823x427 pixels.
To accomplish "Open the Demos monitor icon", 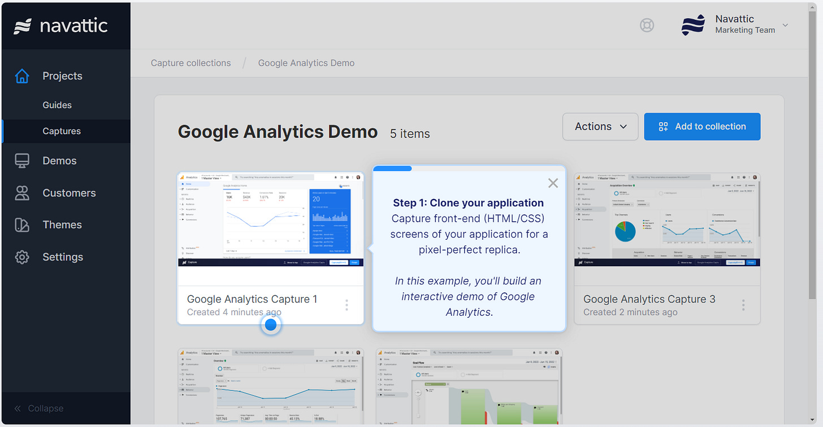I will [x=22, y=161].
